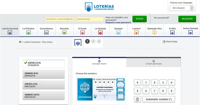
Task: Select draw SABADO 06/07/2019
Action: point(43,96)
